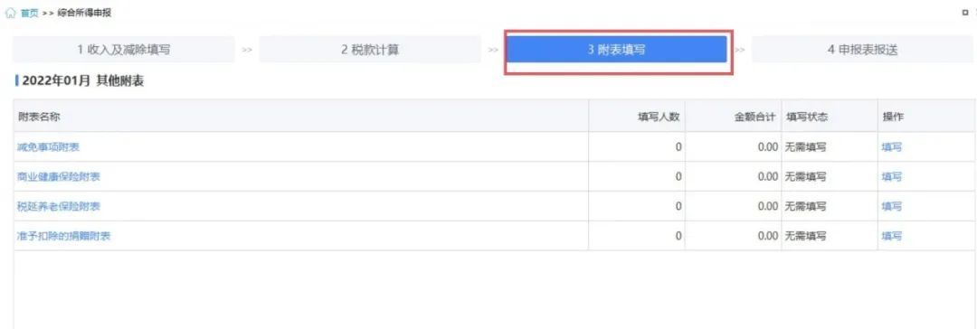Click 填写 for 准予扣除的捐赠附表 row

click(892, 236)
